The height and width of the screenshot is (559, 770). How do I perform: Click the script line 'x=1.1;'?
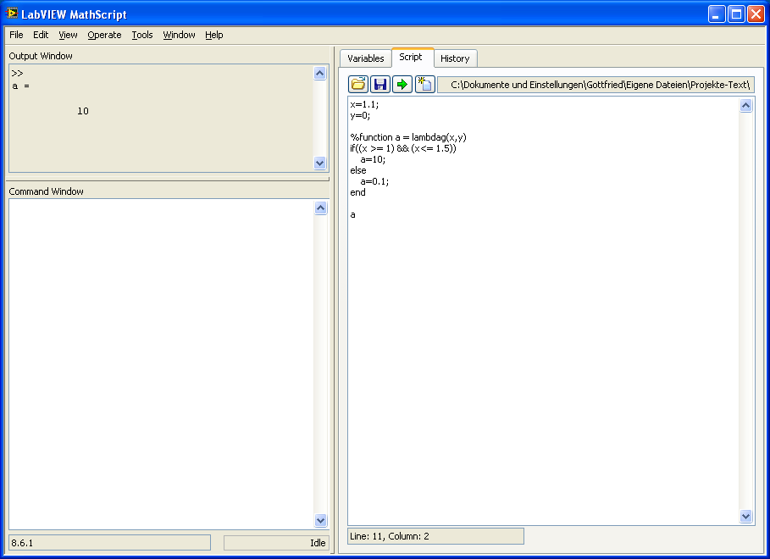click(364, 105)
